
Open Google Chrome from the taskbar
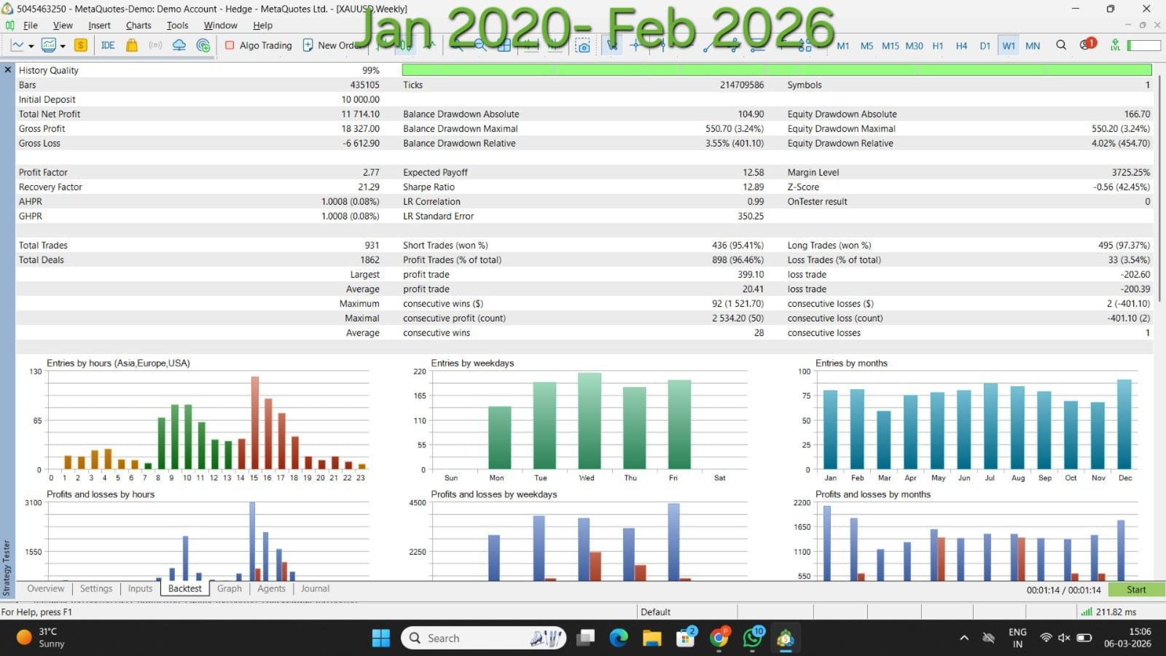click(719, 639)
